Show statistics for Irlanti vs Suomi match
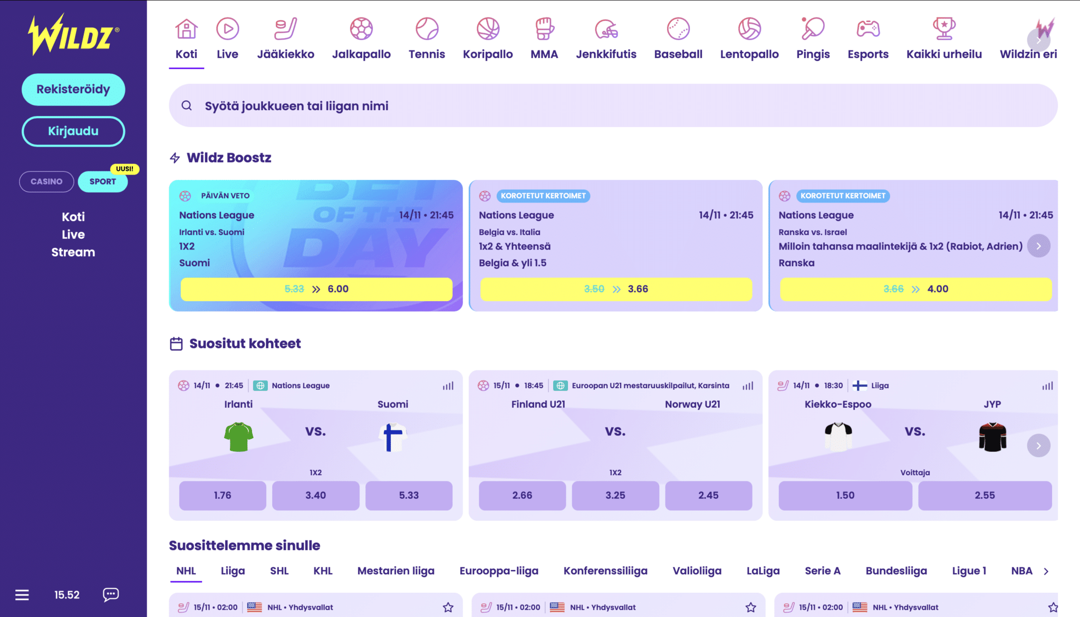 coord(448,385)
